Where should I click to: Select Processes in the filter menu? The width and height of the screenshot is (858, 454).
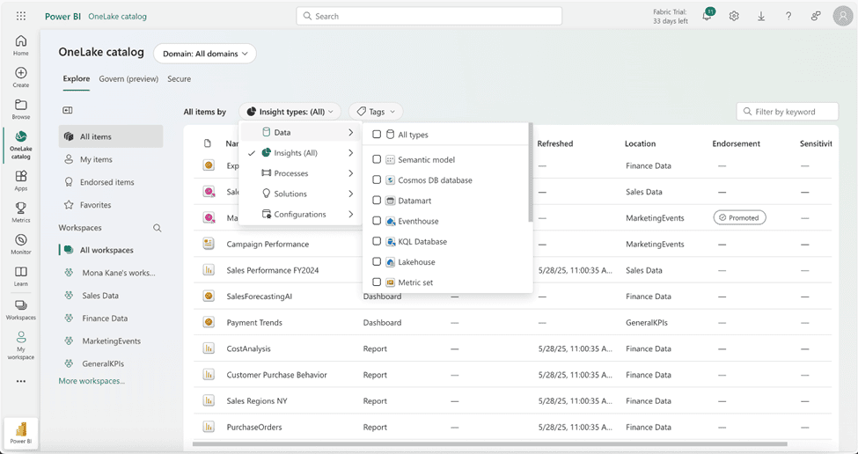point(291,173)
